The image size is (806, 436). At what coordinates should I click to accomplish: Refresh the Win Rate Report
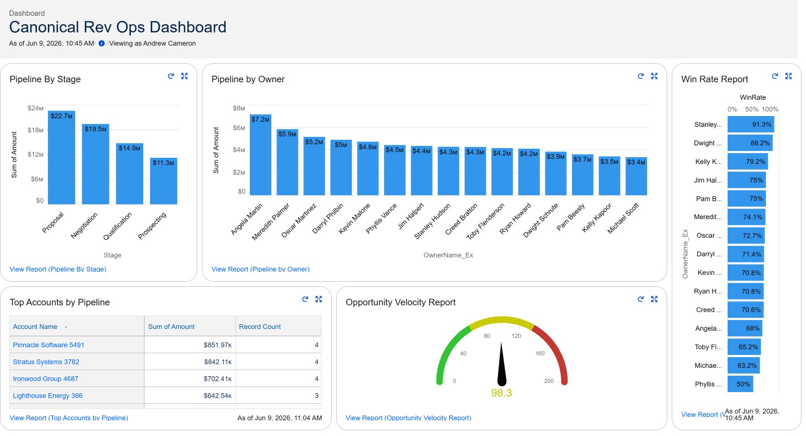775,76
